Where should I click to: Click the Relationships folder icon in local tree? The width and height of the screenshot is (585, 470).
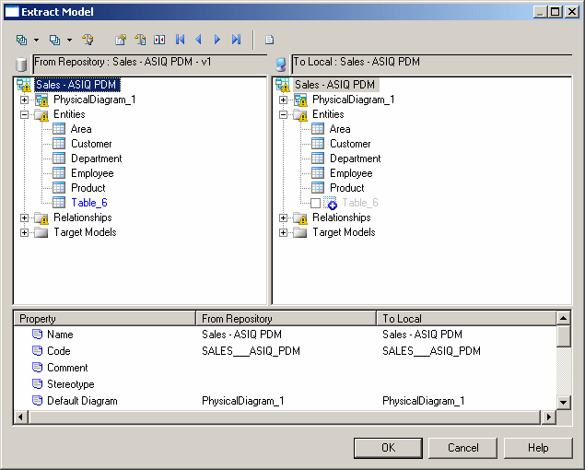coord(300,218)
